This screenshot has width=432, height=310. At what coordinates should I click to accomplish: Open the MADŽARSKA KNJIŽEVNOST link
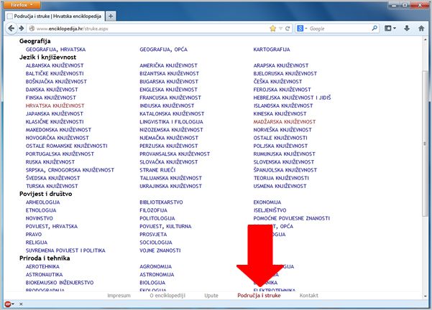tap(284, 122)
